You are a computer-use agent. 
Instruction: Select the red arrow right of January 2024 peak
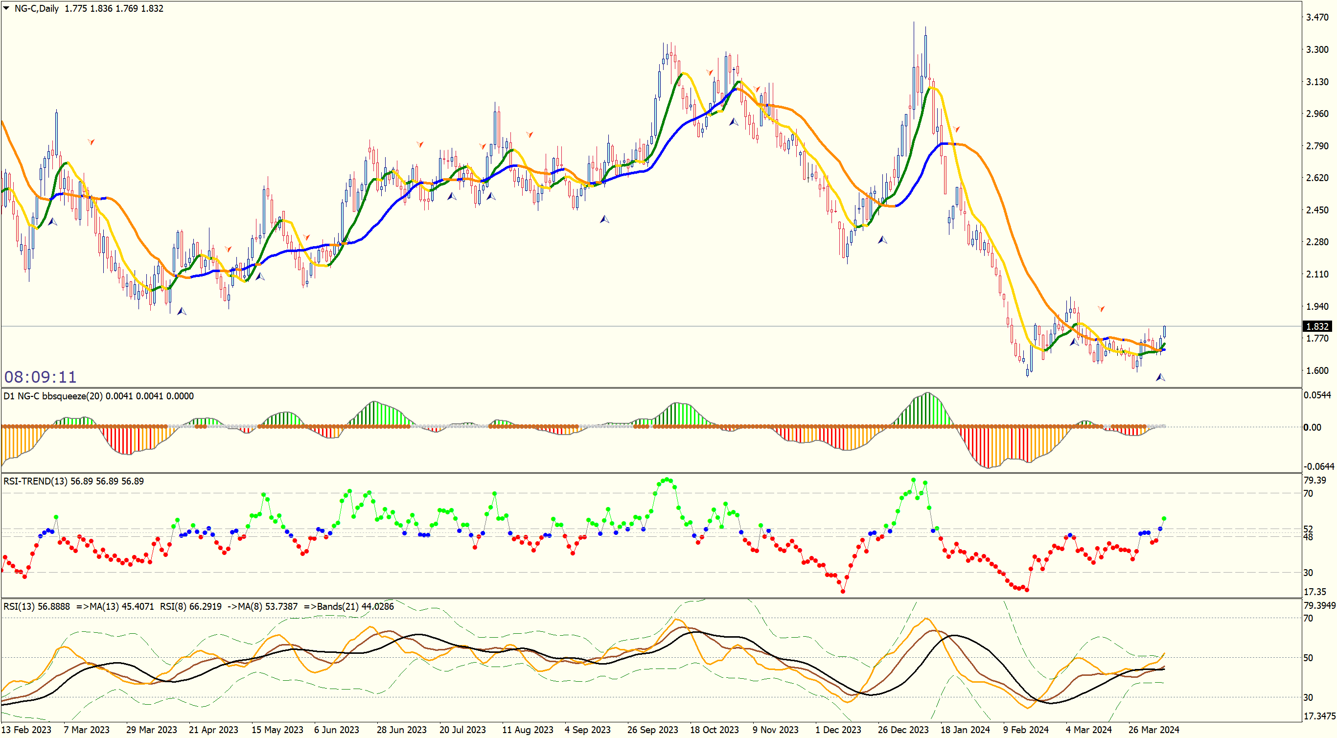pos(956,129)
